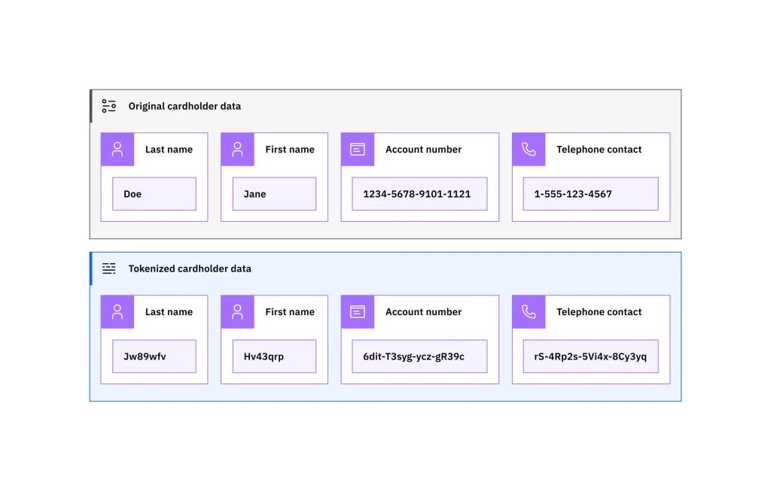The height and width of the screenshot is (491, 771).
Task: Select the person icon for tokenized Last name
Action: (117, 311)
